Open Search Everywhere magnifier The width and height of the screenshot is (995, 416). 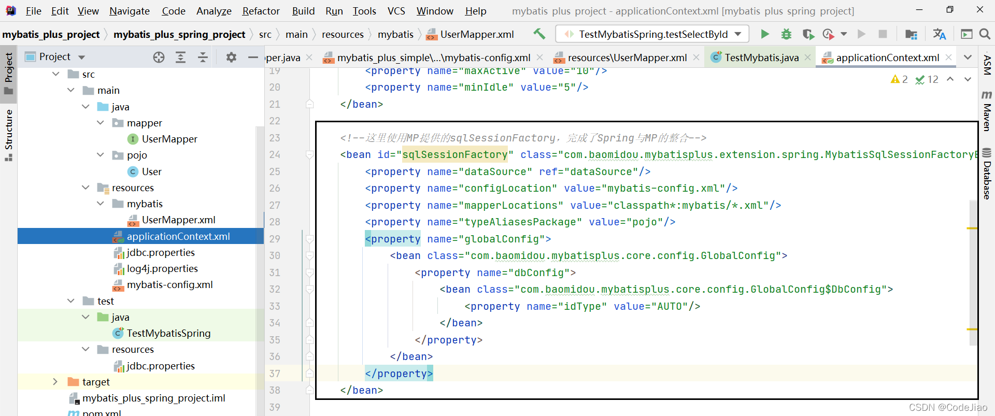985,34
